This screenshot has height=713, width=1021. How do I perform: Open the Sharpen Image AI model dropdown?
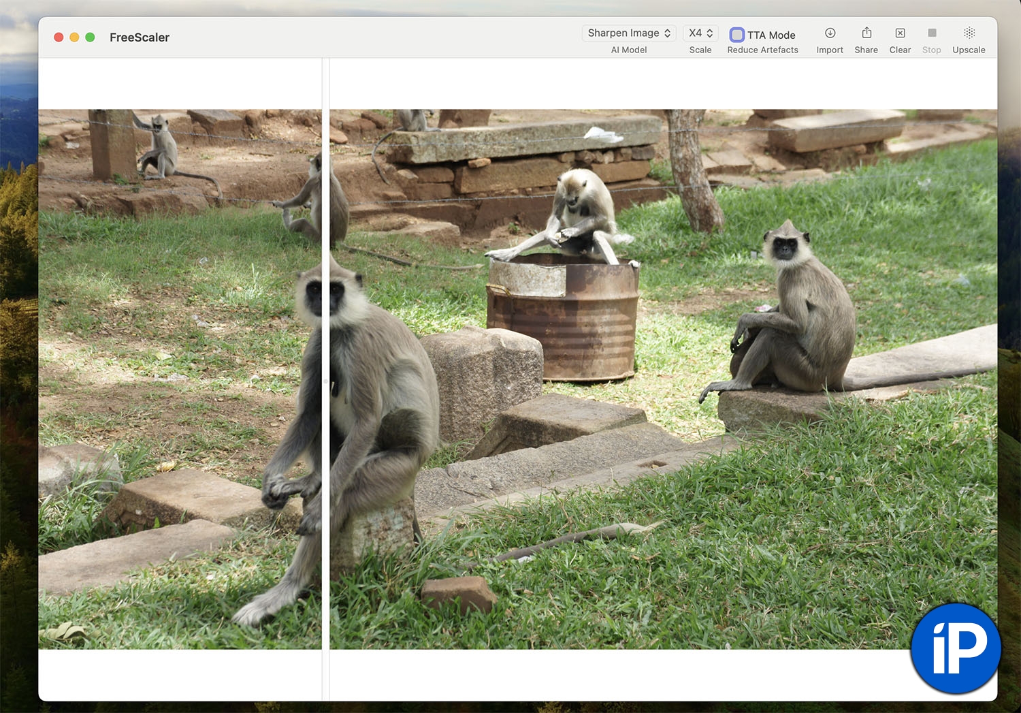(629, 33)
